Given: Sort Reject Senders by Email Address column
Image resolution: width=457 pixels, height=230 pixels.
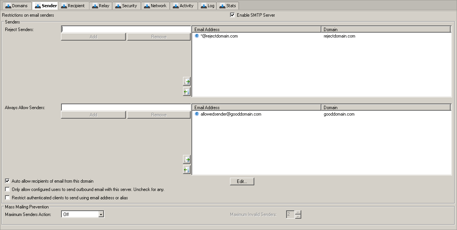Looking at the screenshot, I should tap(257, 29).
